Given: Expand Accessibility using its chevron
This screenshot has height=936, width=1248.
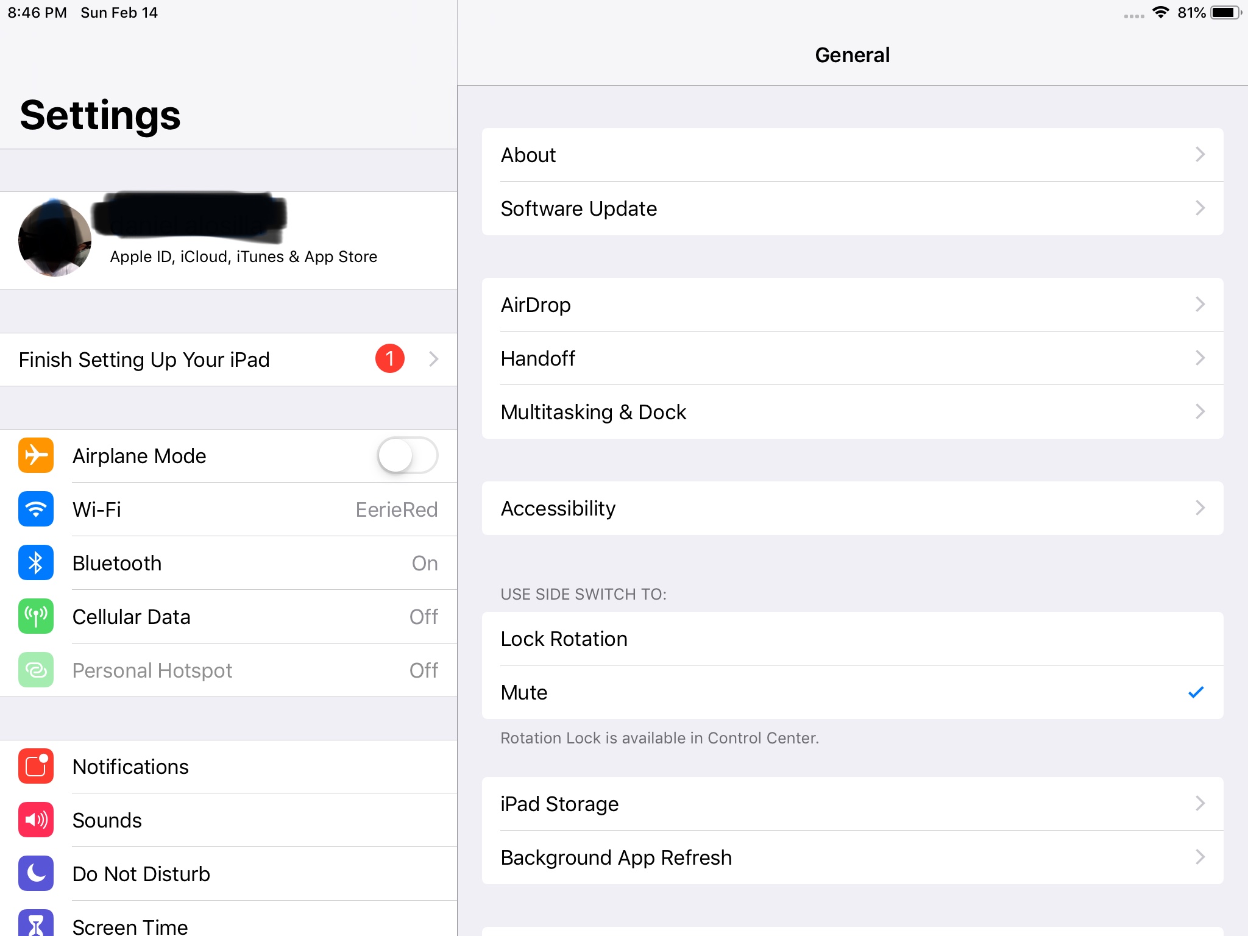Looking at the screenshot, I should [x=1200, y=508].
